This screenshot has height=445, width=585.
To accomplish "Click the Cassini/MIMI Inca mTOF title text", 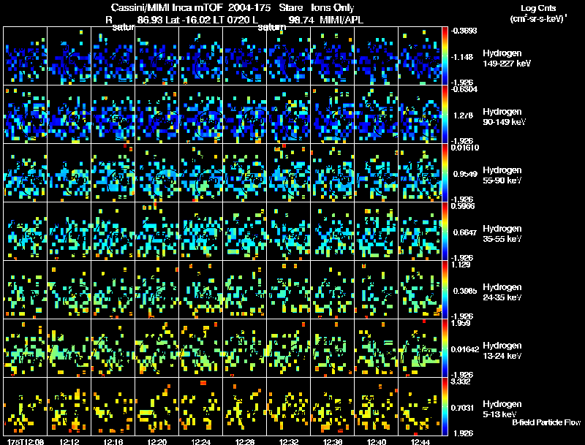I will [167, 7].
